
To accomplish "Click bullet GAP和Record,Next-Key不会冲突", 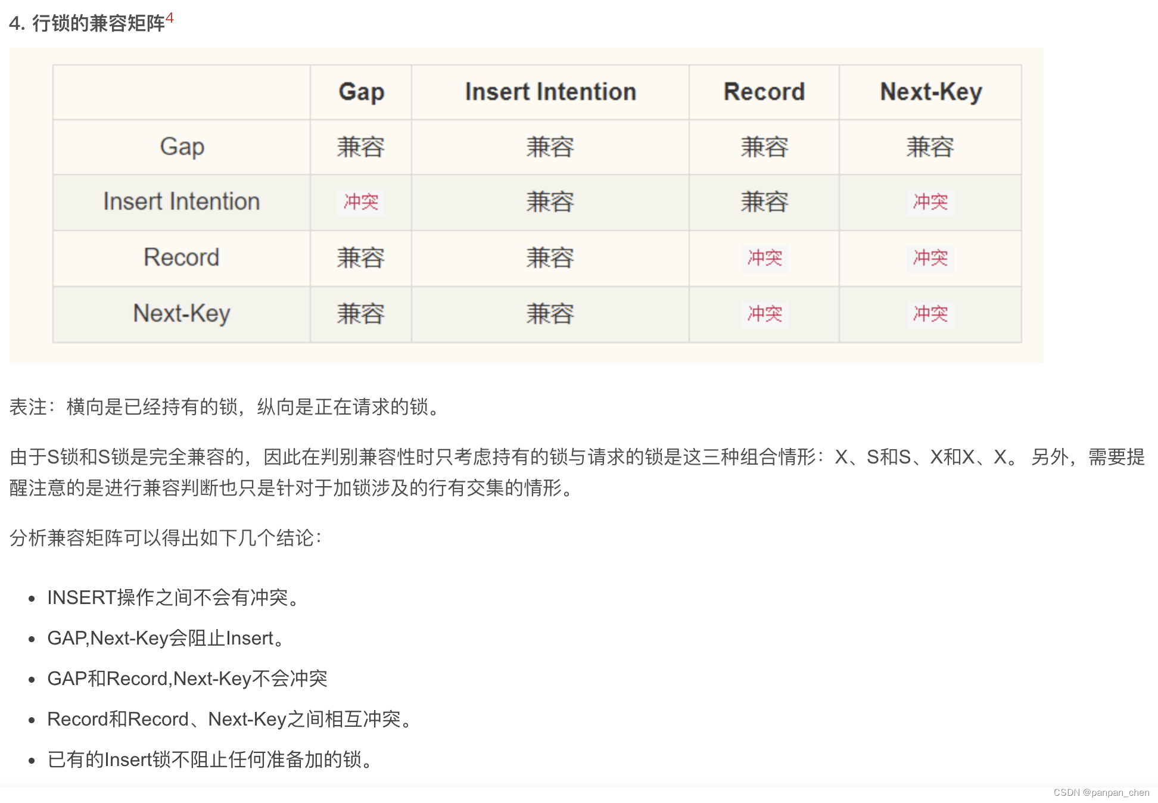I will coord(187,678).
